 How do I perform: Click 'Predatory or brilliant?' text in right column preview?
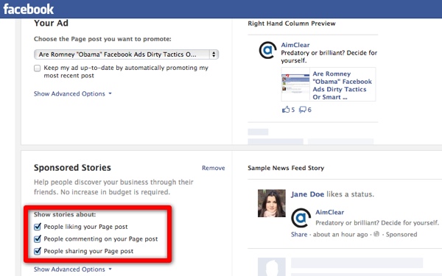click(329, 57)
